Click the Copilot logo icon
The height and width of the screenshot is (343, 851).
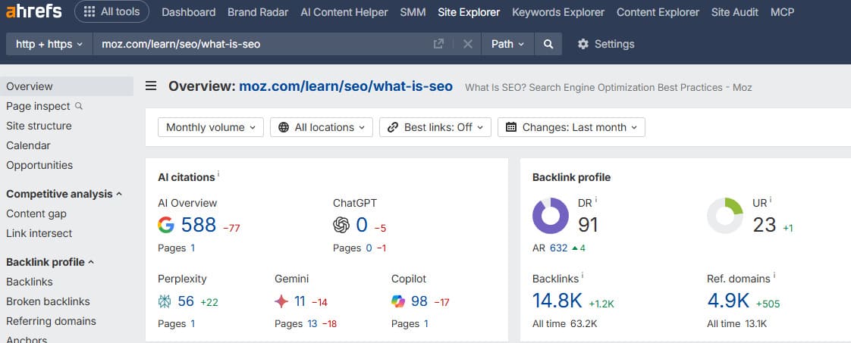tap(398, 301)
